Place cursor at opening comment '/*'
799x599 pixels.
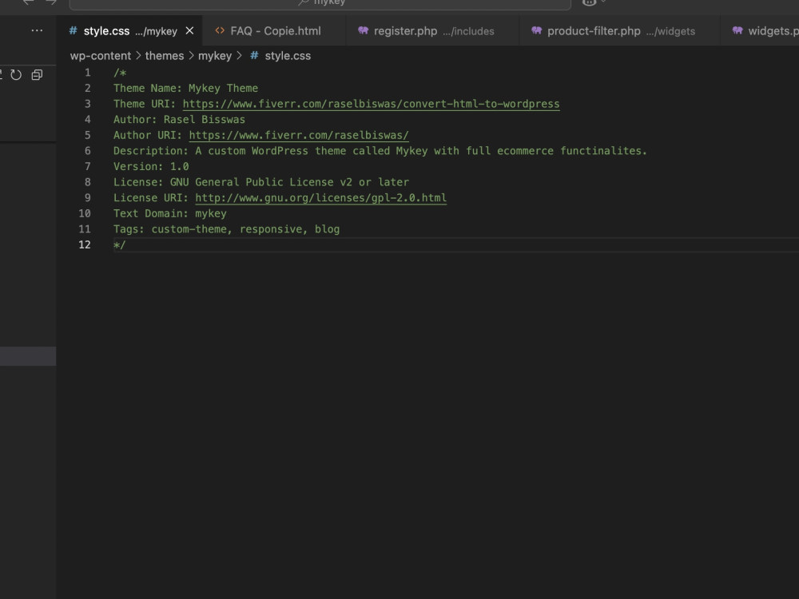(x=119, y=73)
